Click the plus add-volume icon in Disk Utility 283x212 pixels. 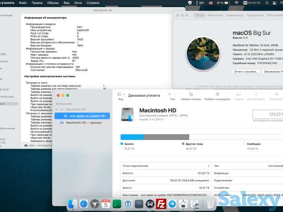(x=169, y=94)
